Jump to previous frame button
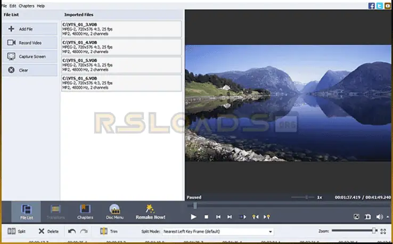The height and width of the screenshot is (244, 393). click(218, 217)
